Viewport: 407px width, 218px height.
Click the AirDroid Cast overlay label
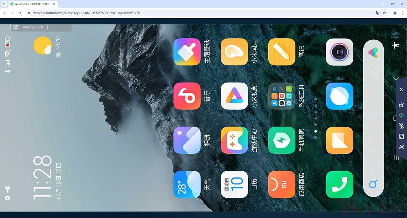coord(33,27)
